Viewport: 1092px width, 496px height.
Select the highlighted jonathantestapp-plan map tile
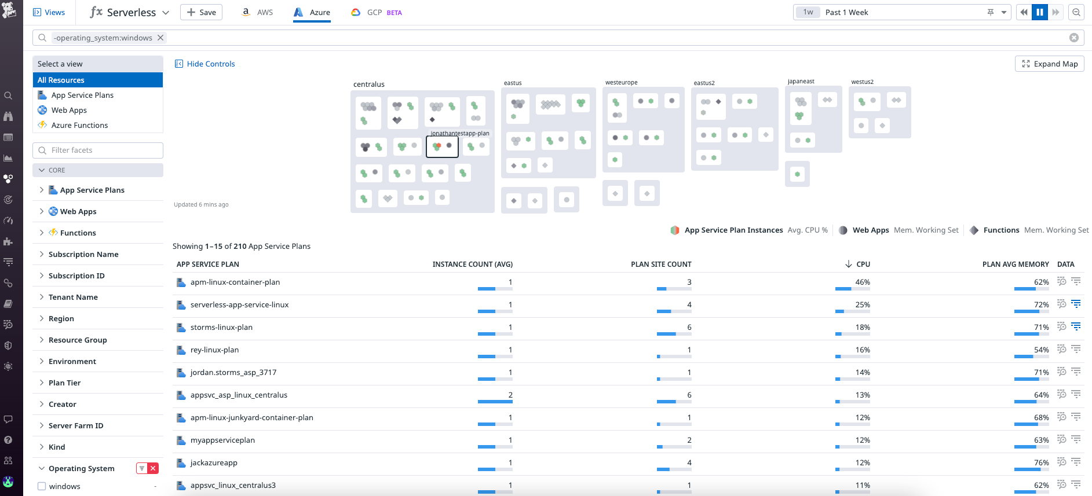[x=442, y=146]
